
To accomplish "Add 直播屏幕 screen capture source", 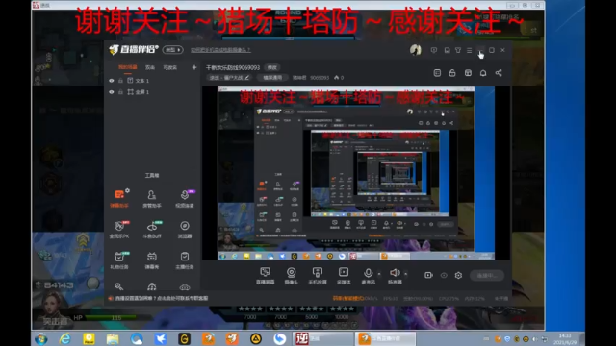I will [x=266, y=276].
